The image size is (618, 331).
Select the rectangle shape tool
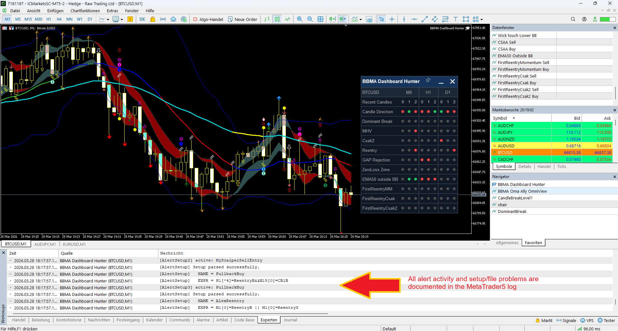[466, 19]
